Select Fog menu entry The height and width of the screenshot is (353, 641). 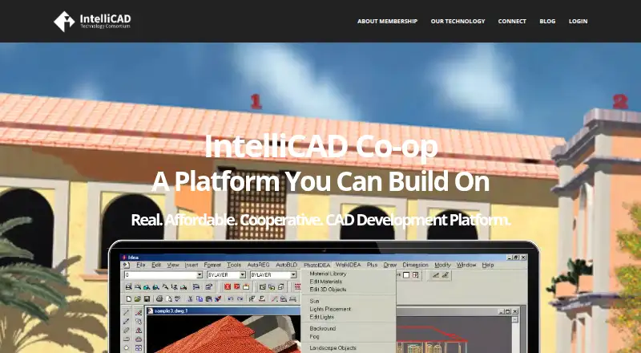pyautogui.click(x=314, y=336)
